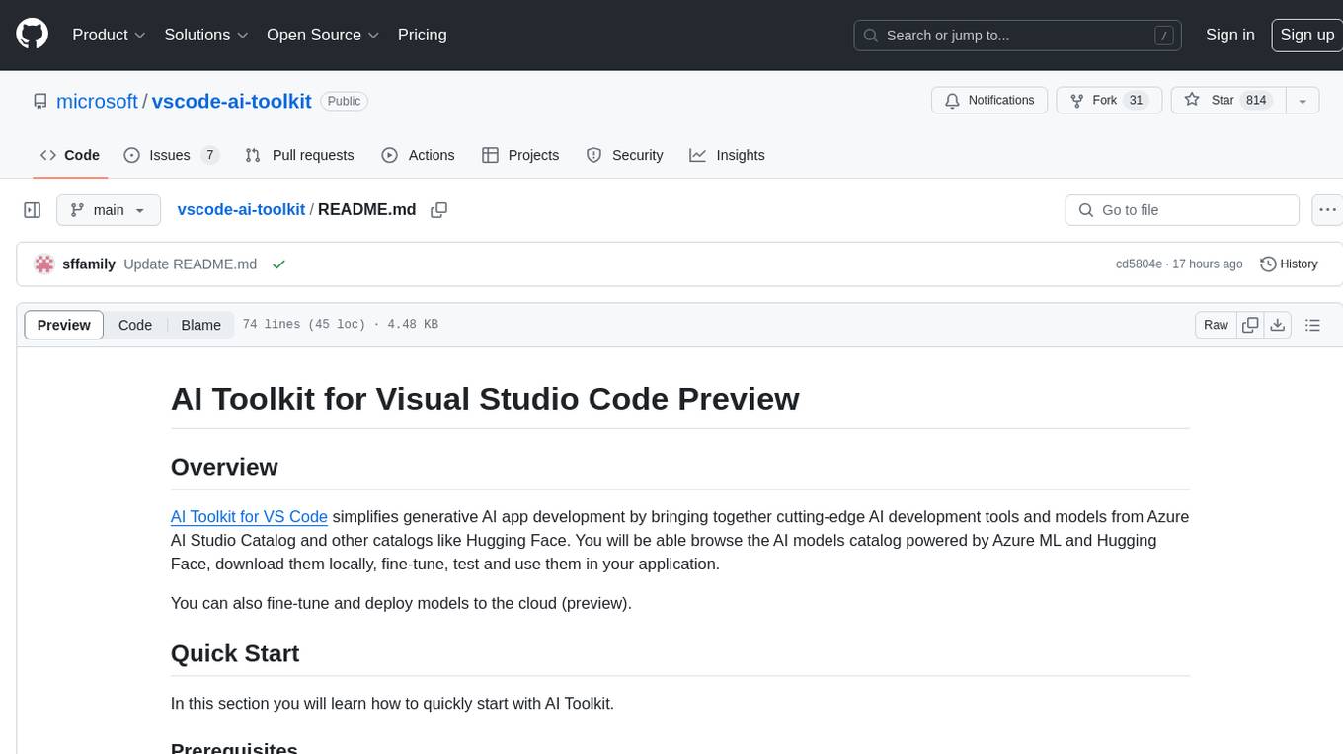Expand the Product menu
The height and width of the screenshot is (754, 1343).
pyautogui.click(x=109, y=35)
